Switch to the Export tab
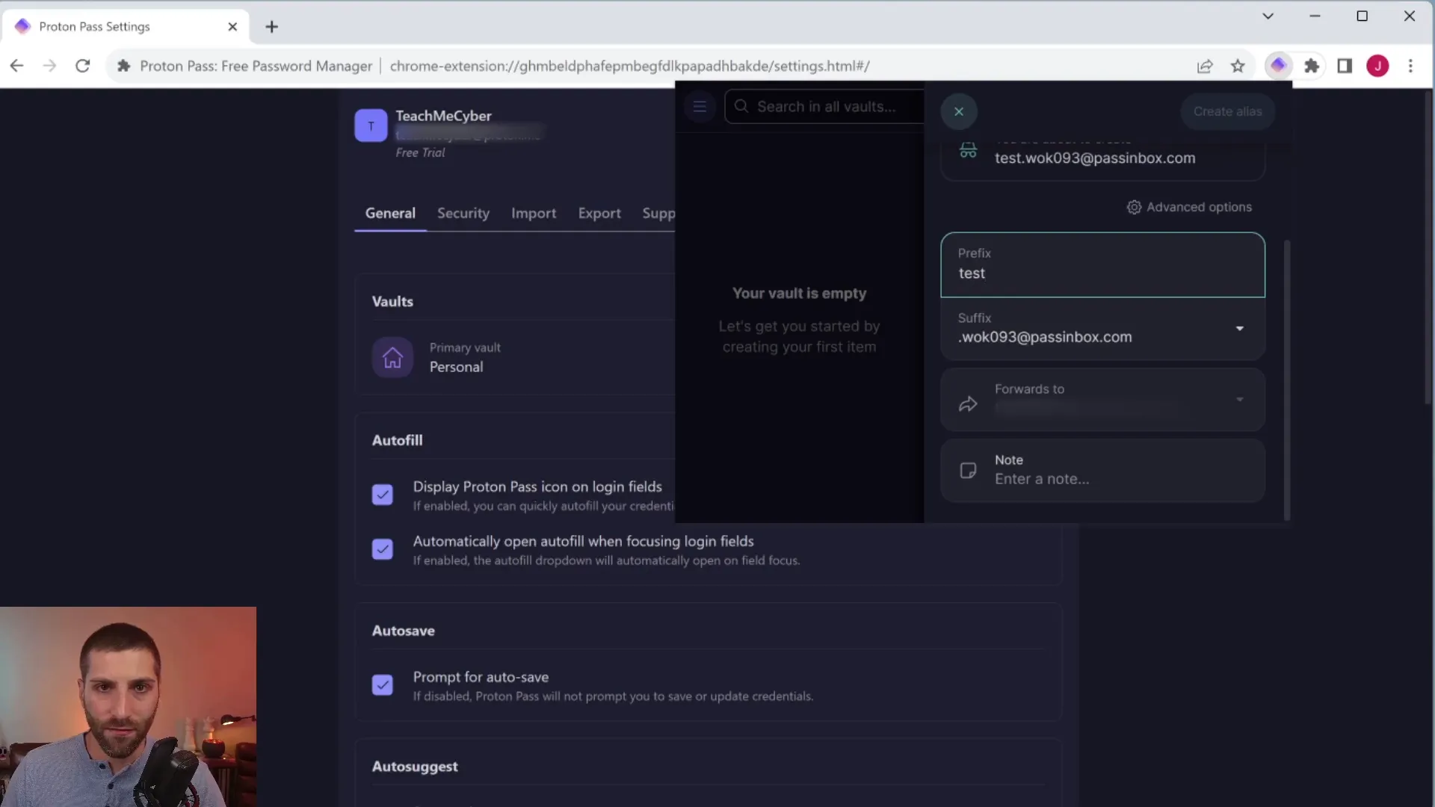This screenshot has width=1435, height=807. click(x=599, y=214)
